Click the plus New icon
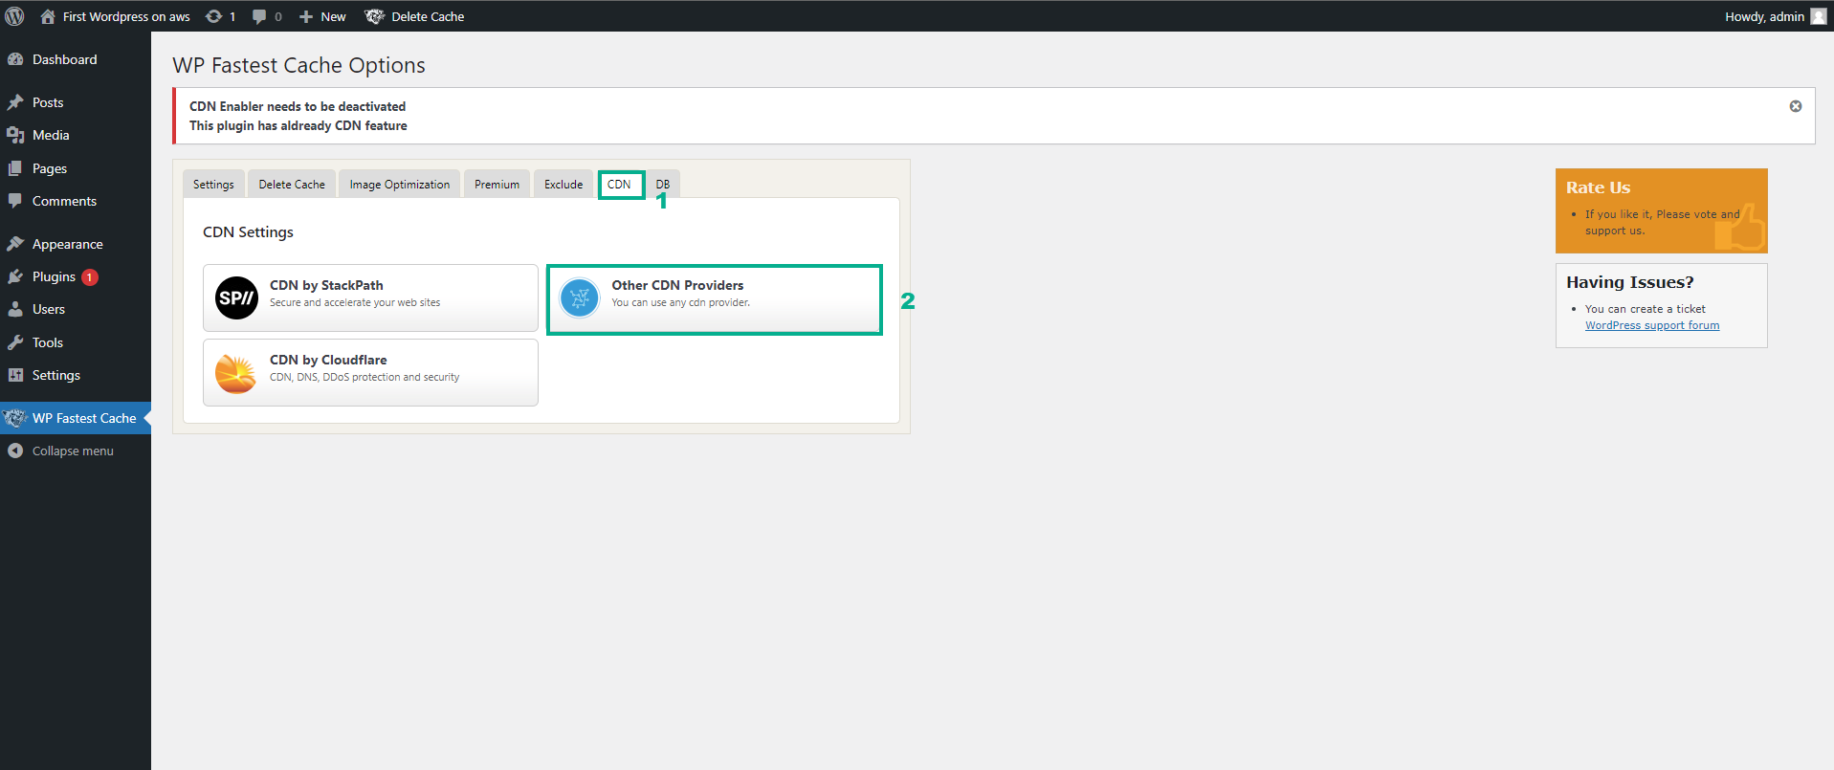 click(306, 16)
